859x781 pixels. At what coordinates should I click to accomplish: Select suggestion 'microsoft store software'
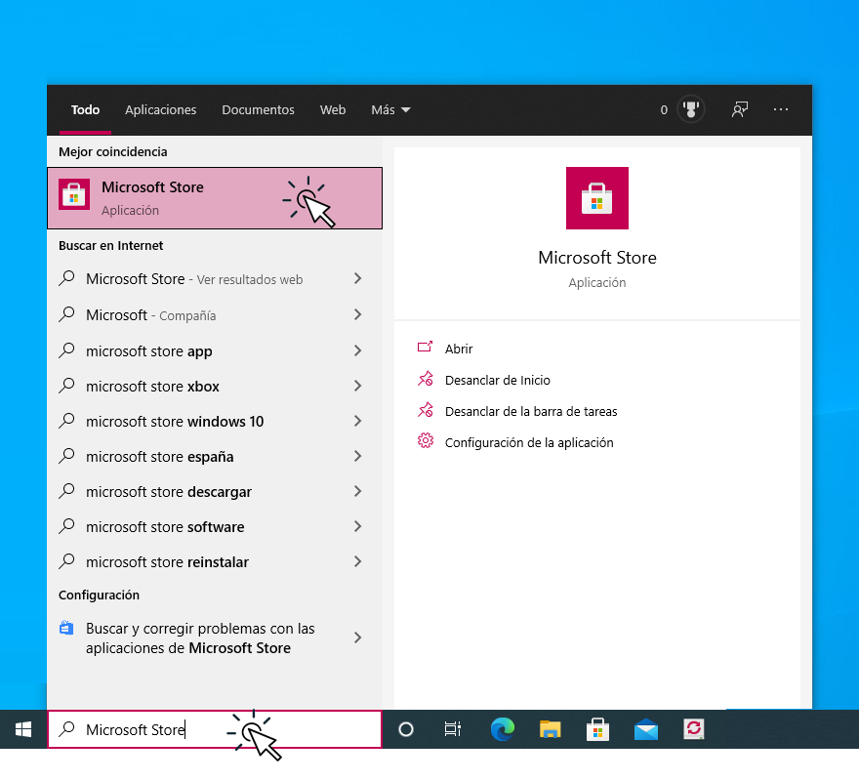(215, 526)
